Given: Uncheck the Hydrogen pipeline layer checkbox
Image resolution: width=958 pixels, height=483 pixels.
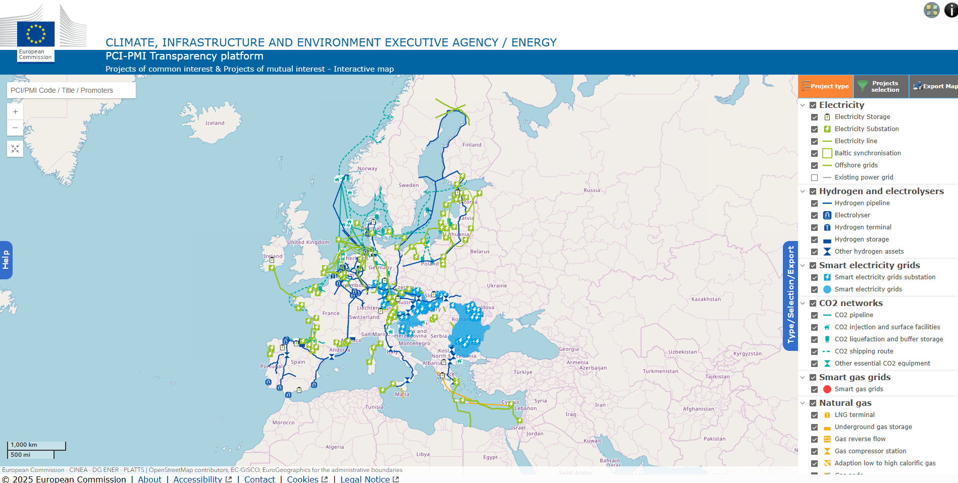Looking at the screenshot, I should (814, 203).
